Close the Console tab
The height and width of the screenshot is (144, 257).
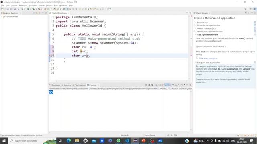click(x=98, y=85)
